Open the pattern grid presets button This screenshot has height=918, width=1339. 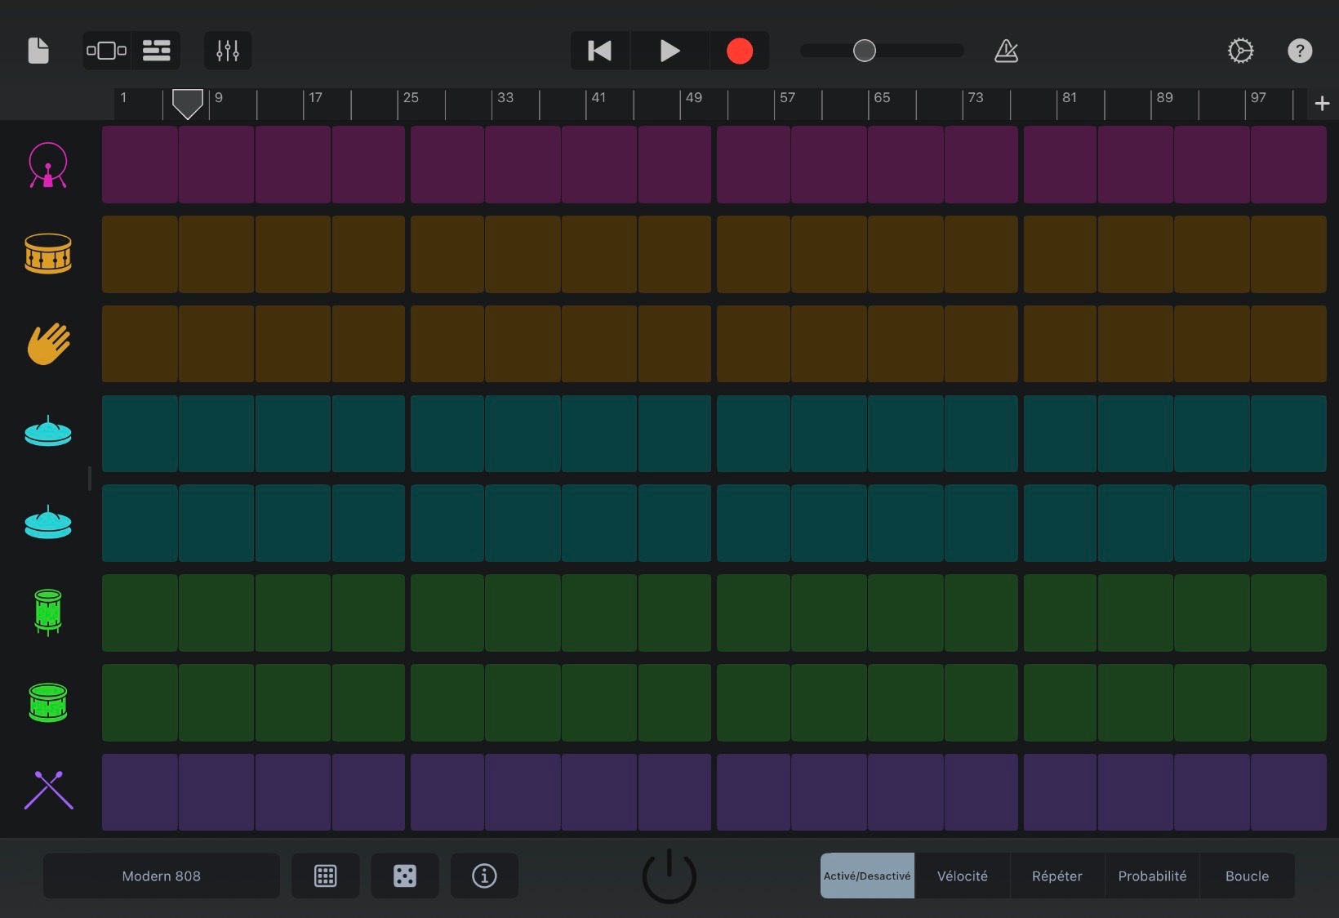[325, 876]
